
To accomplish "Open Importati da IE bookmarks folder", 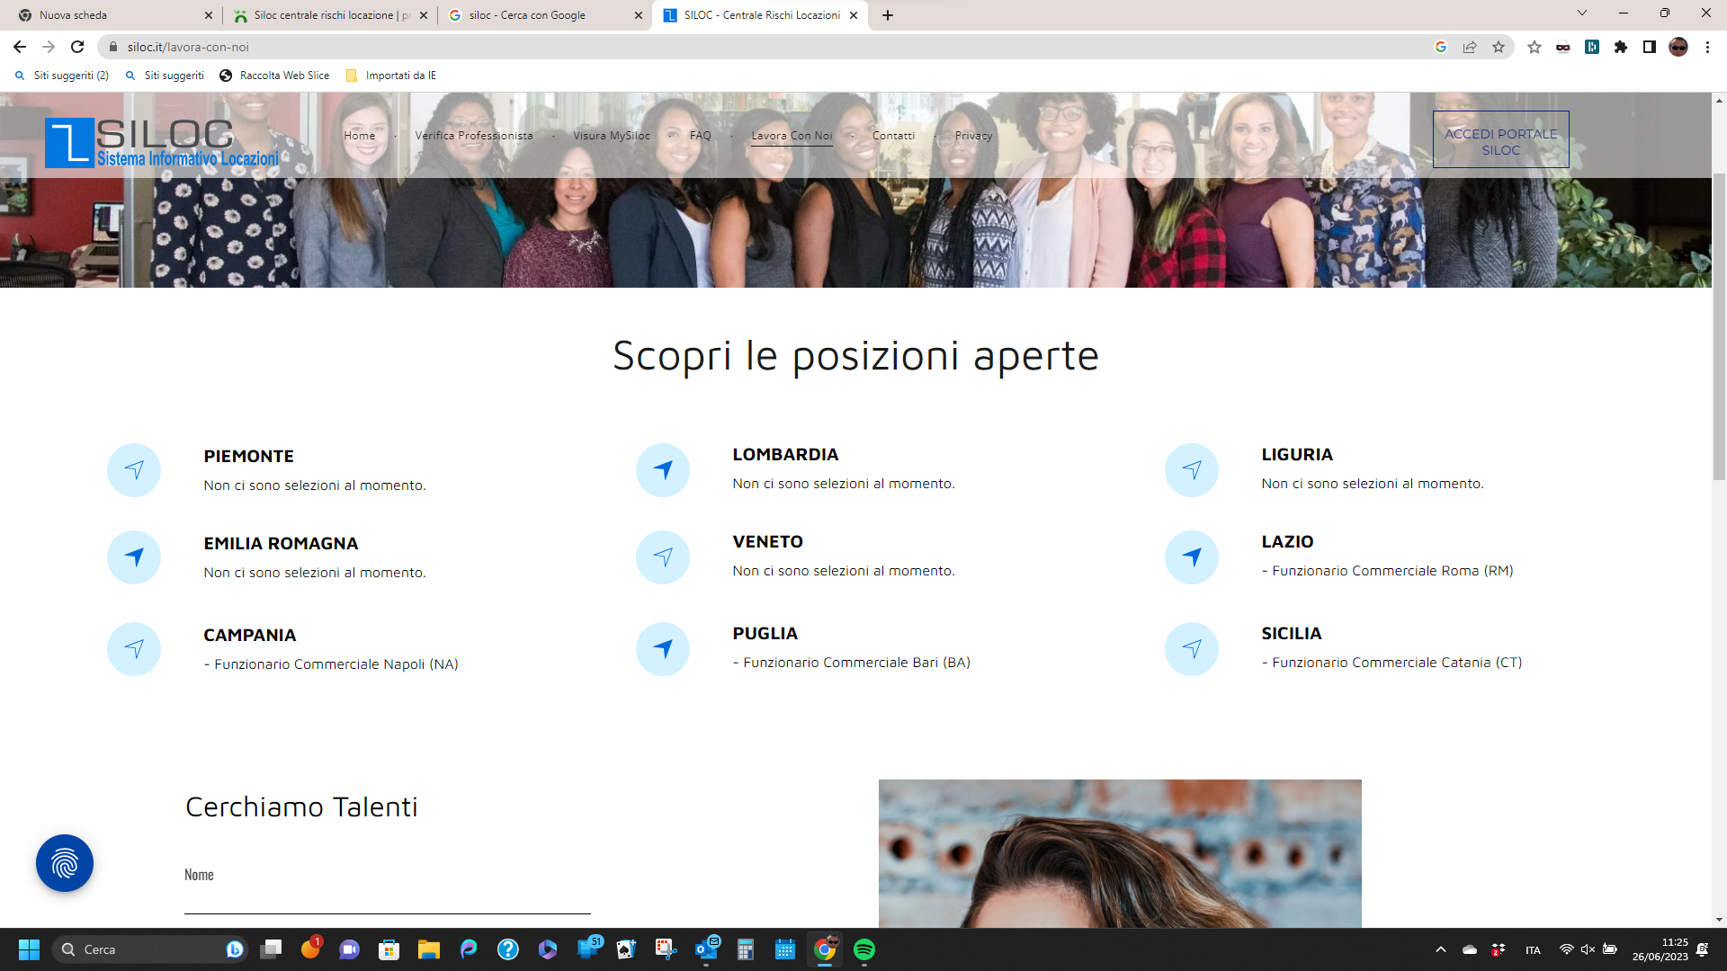I will coord(391,76).
